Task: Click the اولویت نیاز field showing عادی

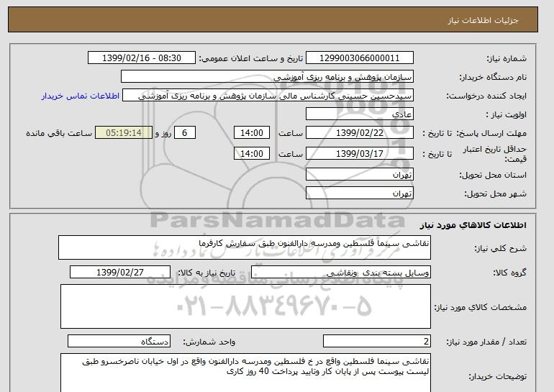Action: 359,114
